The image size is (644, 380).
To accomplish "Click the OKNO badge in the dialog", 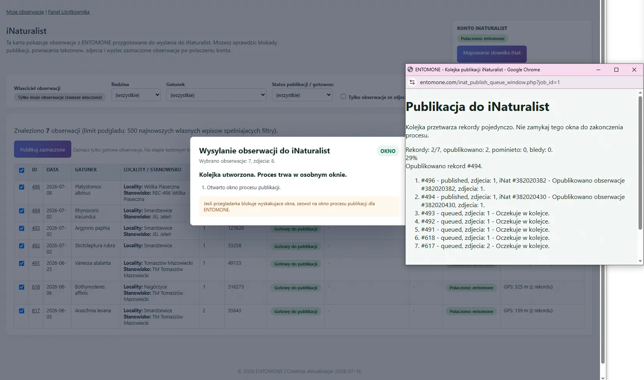I will [x=388, y=151].
